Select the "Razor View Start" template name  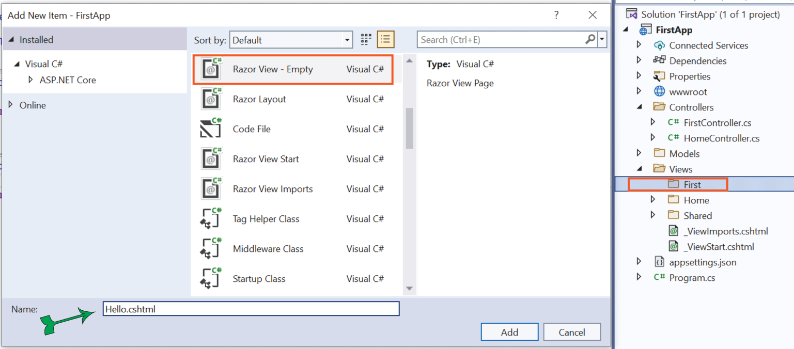click(266, 159)
